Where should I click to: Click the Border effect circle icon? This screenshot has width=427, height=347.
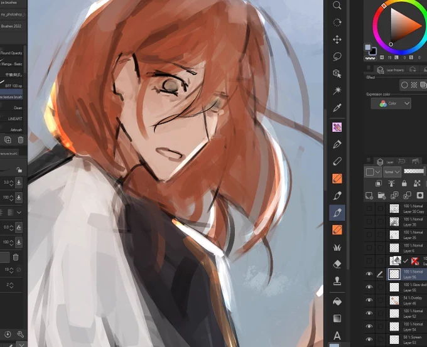pyautogui.click(x=404, y=85)
